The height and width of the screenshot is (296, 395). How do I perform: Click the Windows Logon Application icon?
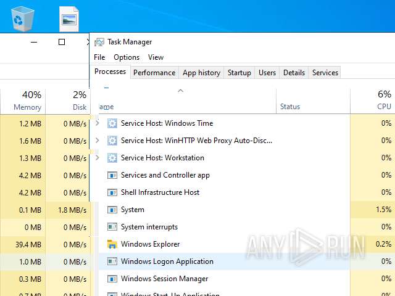click(112, 261)
